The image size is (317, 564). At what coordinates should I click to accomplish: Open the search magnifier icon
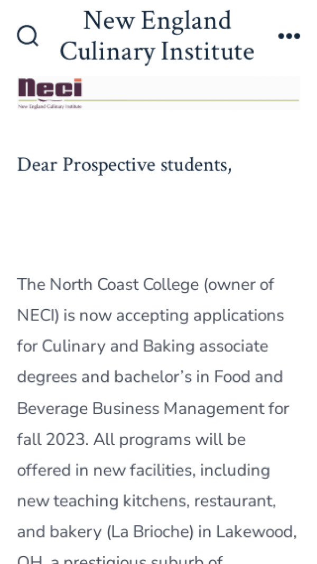[27, 36]
